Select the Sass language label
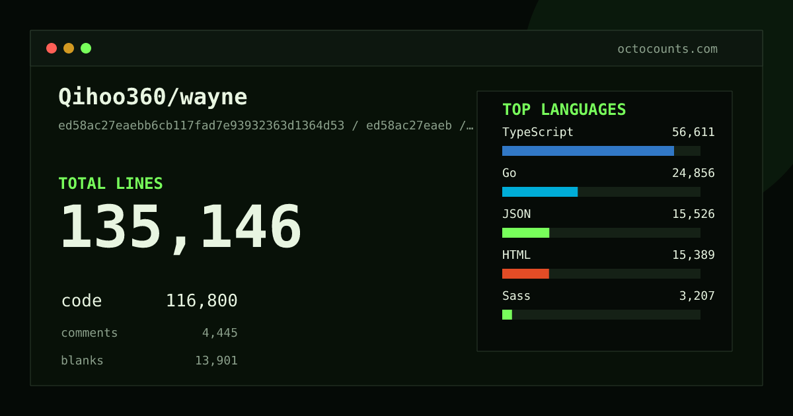Viewport: 793px width, 416px height. pos(516,296)
